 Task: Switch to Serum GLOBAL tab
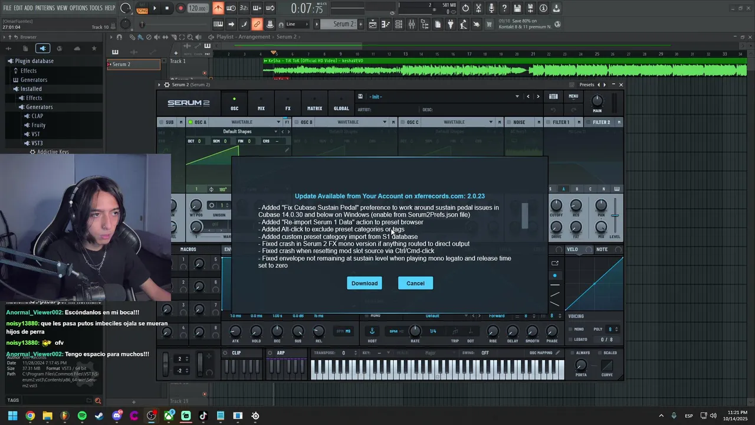[x=342, y=104]
